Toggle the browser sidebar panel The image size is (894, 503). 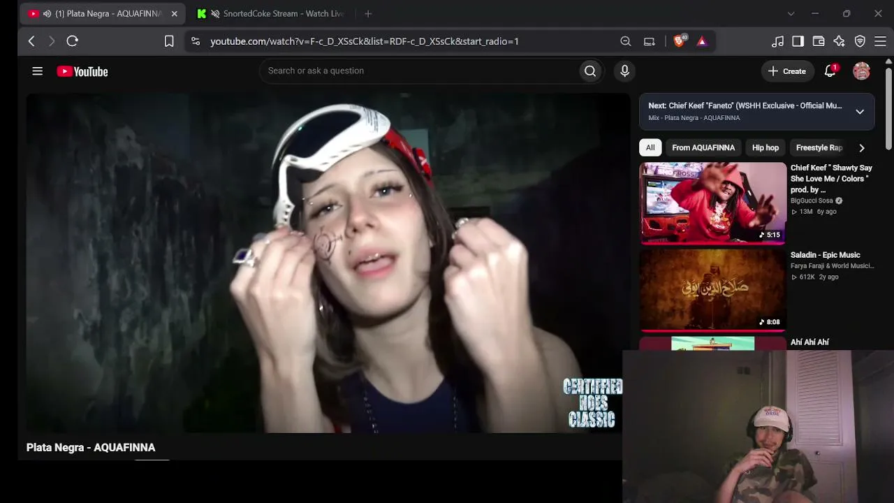click(x=798, y=41)
